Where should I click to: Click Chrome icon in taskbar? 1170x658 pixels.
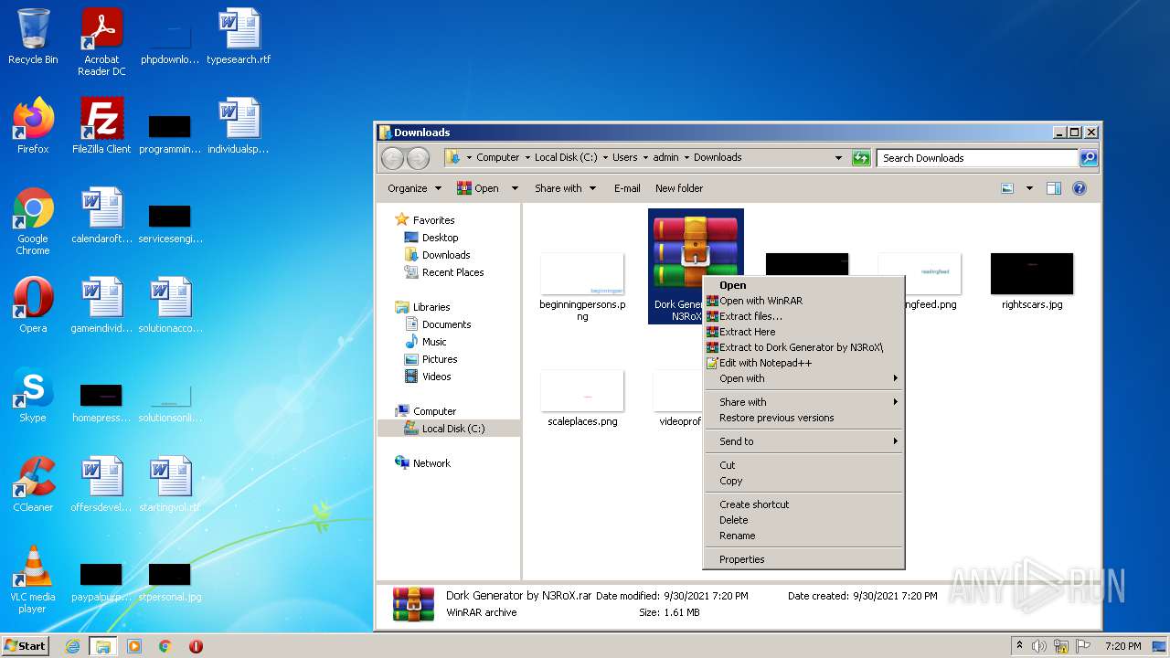click(x=165, y=646)
